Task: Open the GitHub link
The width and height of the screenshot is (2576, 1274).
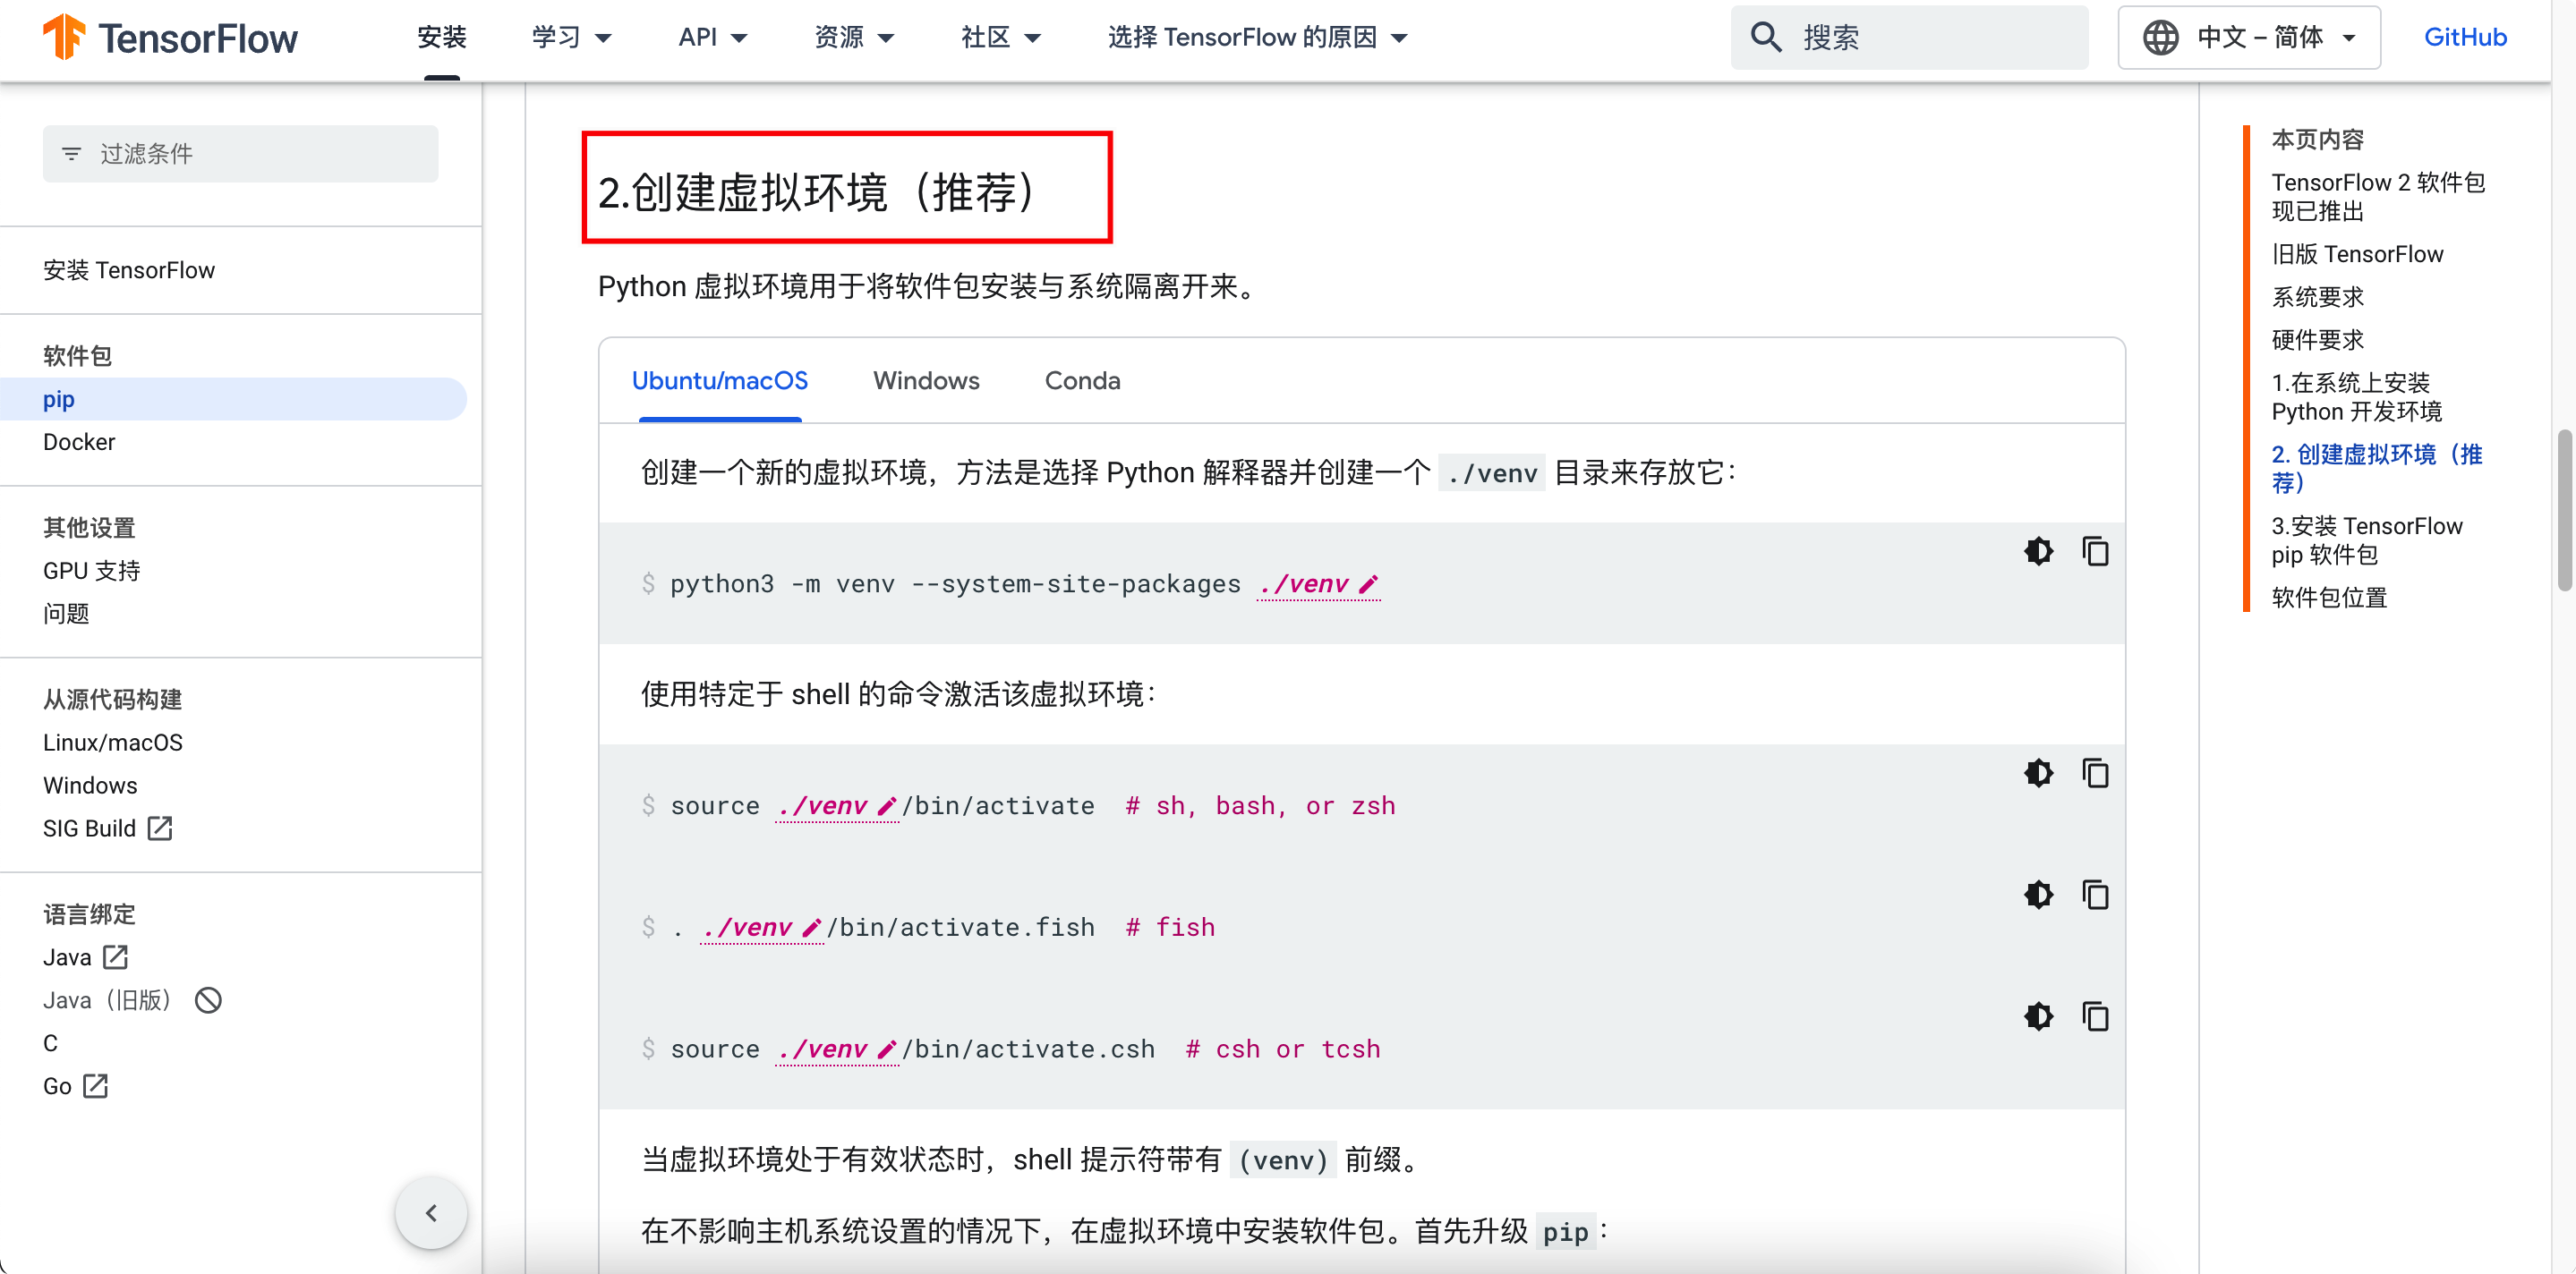Action: 2465,38
